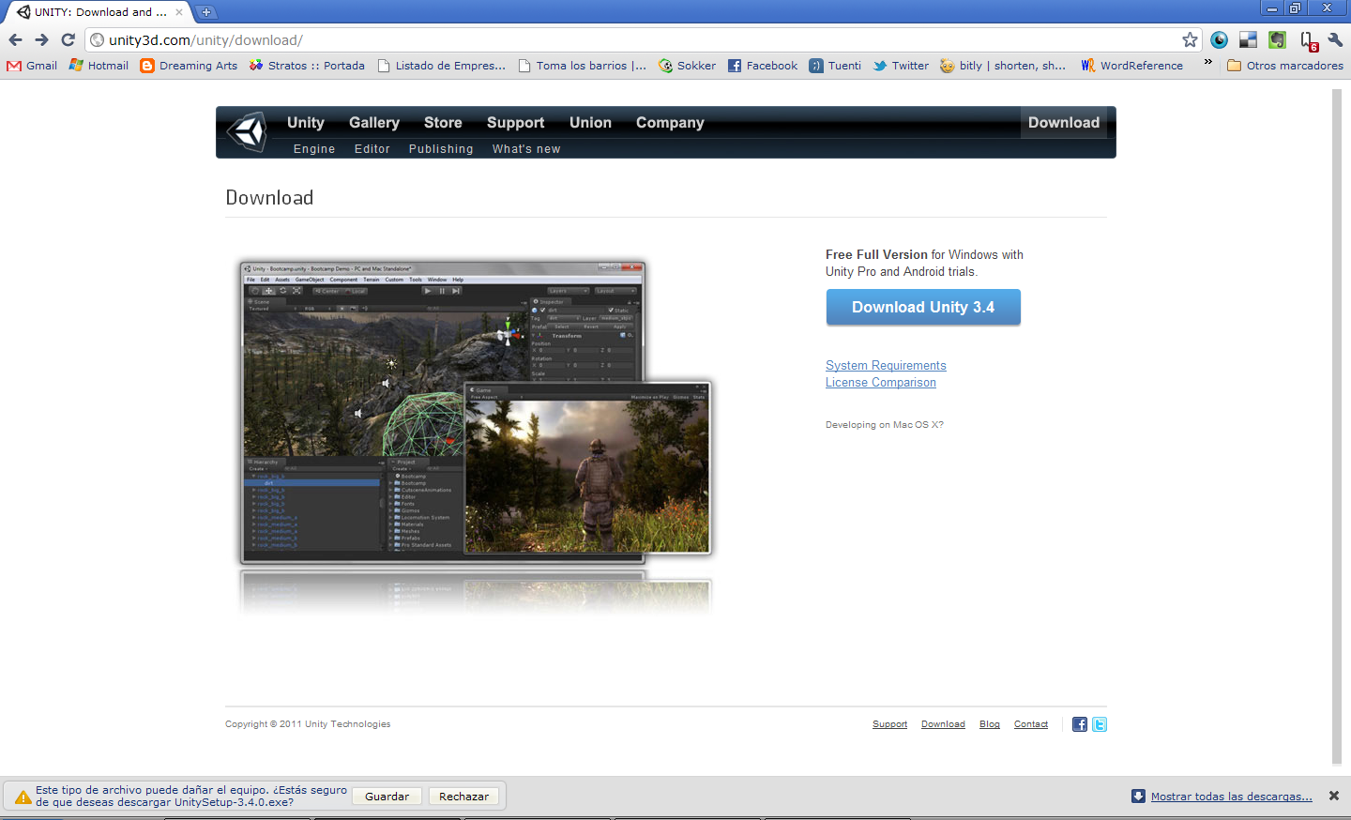This screenshot has height=820, width=1351.
Task: Bookmark this page with the star icon
Action: (1190, 39)
